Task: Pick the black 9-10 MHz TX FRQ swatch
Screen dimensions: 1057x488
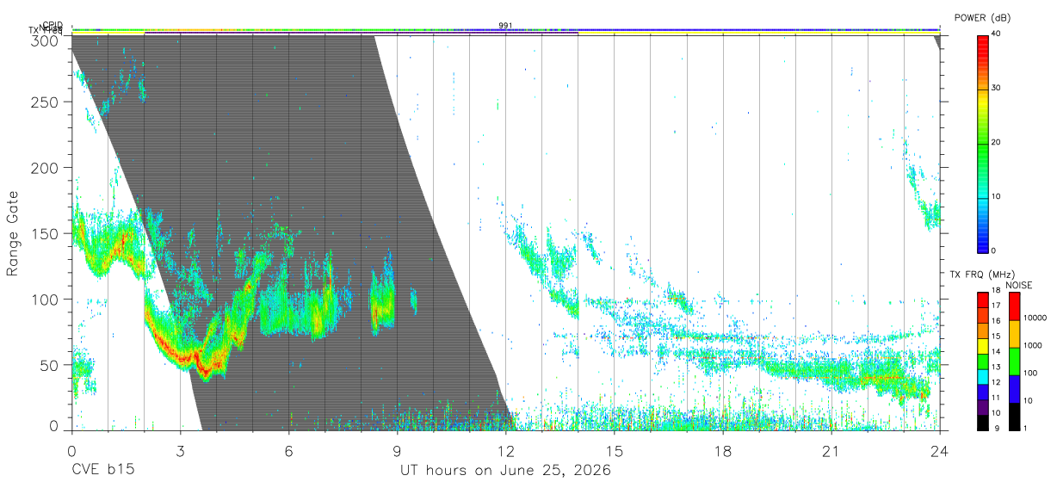Action: point(983,423)
